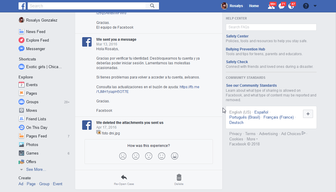Create an Ad link

tap(21, 184)
